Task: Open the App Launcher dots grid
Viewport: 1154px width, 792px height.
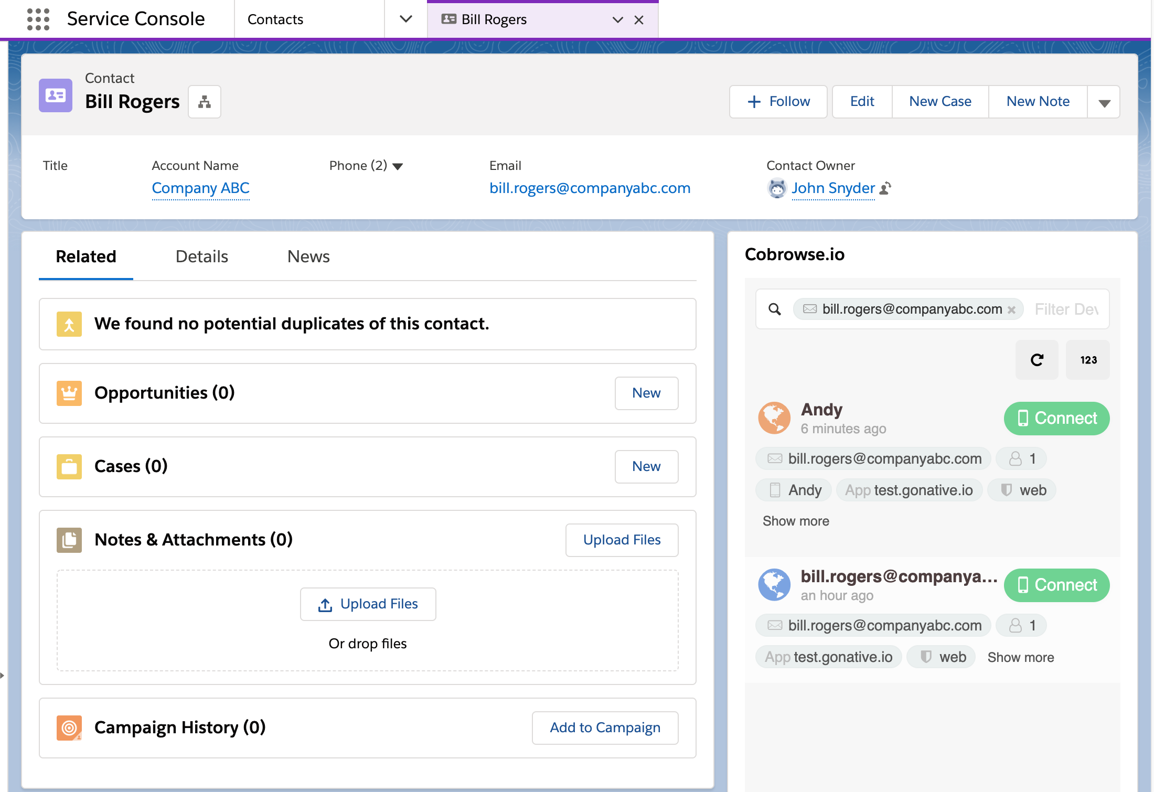Action: click(38, 19)
